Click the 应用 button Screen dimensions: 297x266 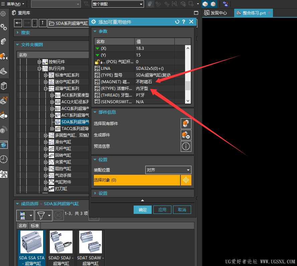tap(162, 210)
